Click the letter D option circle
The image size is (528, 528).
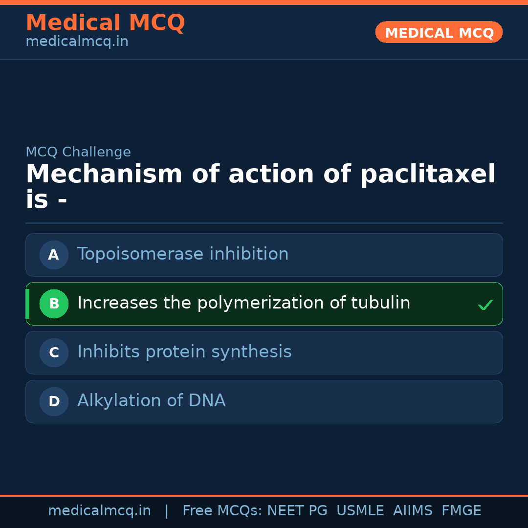54,401
